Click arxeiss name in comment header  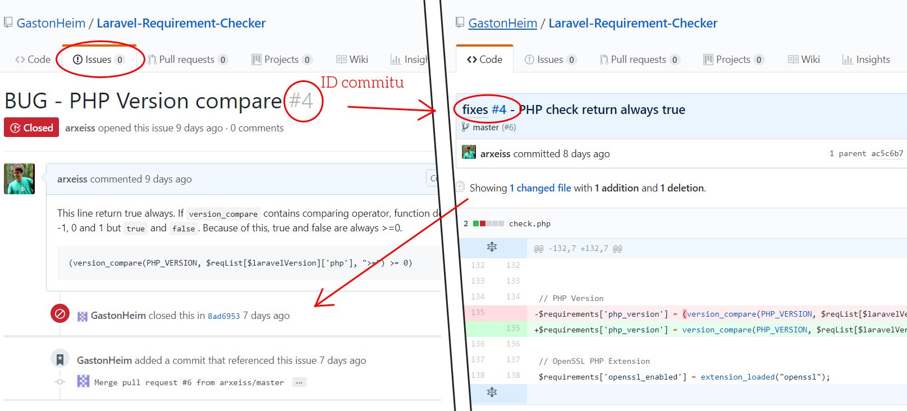pos(72,179)
